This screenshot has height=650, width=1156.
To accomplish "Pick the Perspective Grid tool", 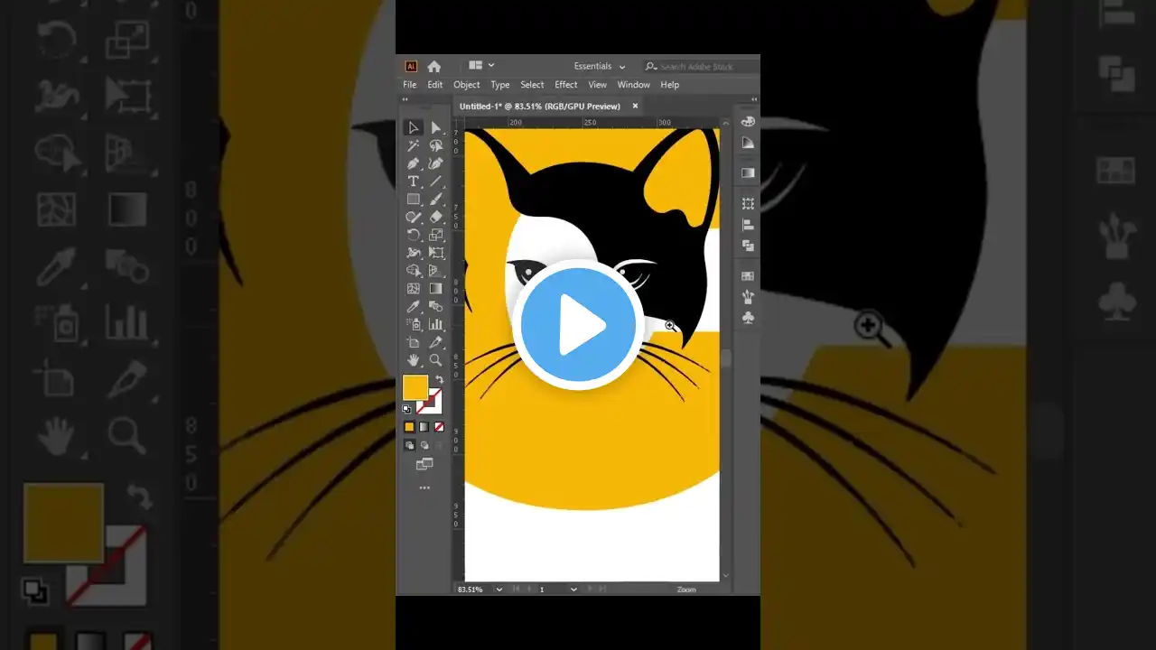I will [x=436, y=271].
